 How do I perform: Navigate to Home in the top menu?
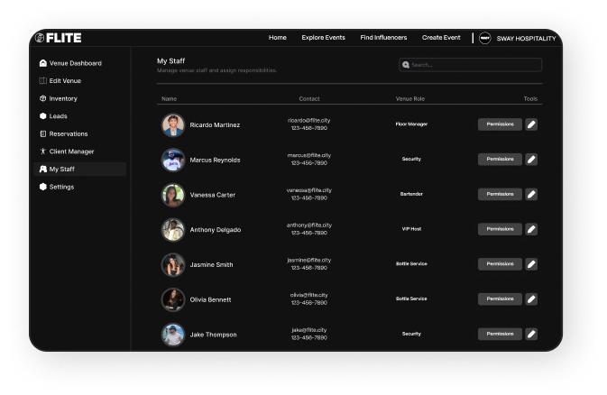click(x=277, y=38)
